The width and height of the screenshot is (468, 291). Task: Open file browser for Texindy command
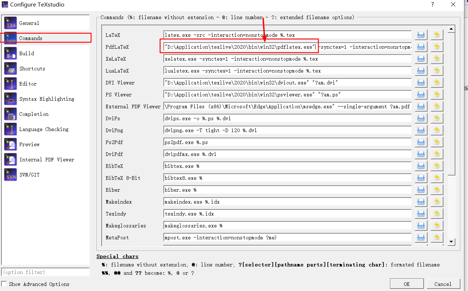click(x=421, y=213)
